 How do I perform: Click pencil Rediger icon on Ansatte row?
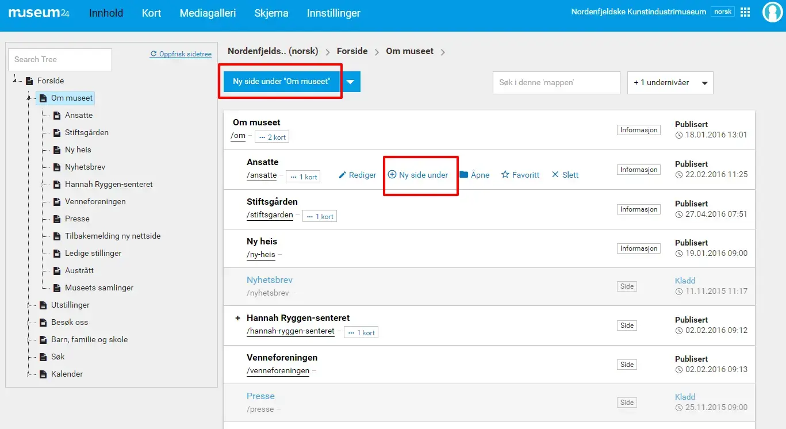point(343,175)
